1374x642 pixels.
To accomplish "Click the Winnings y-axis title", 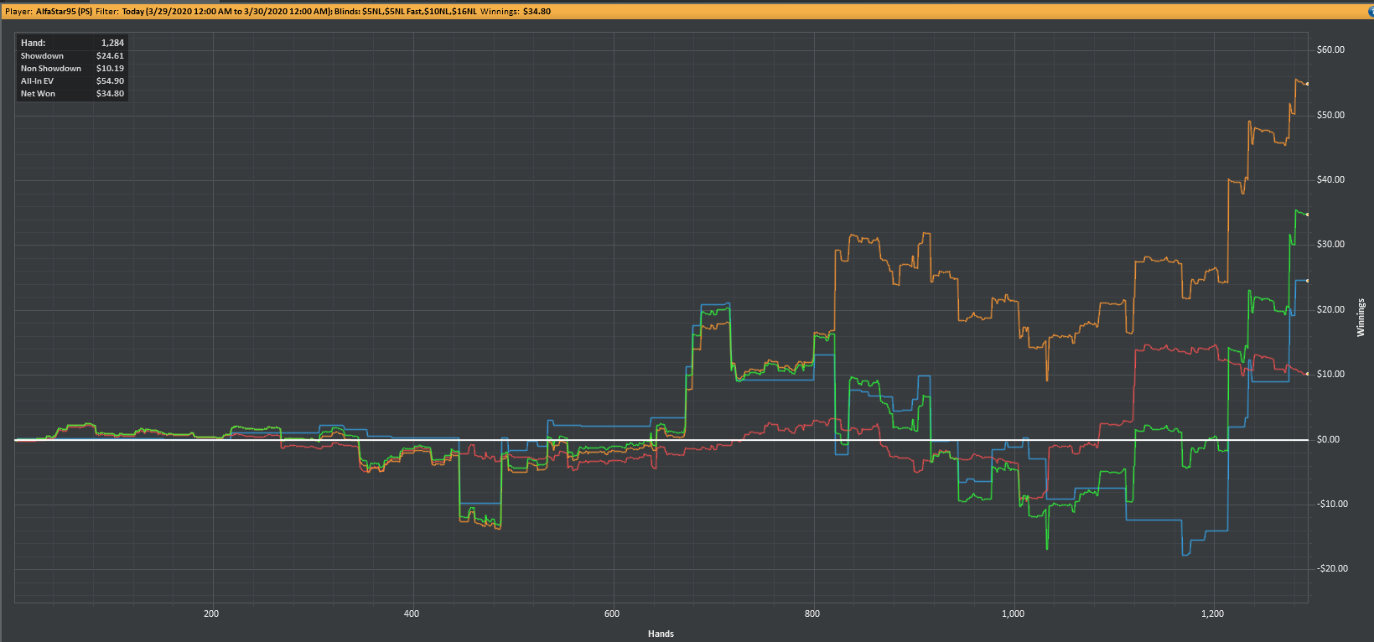I will tap(1361, 318).
